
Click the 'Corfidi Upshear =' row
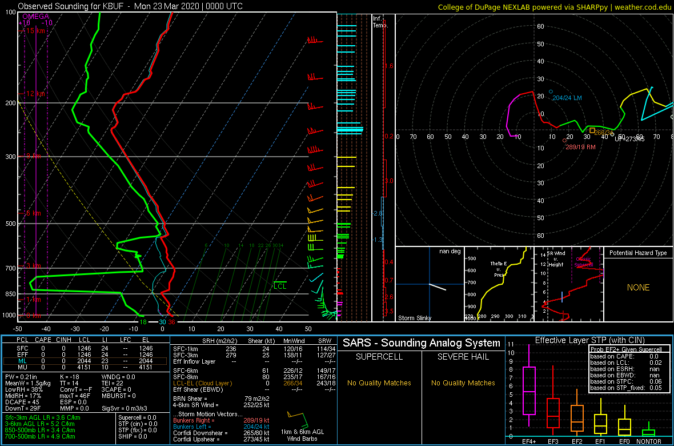[x=222, y=439]
